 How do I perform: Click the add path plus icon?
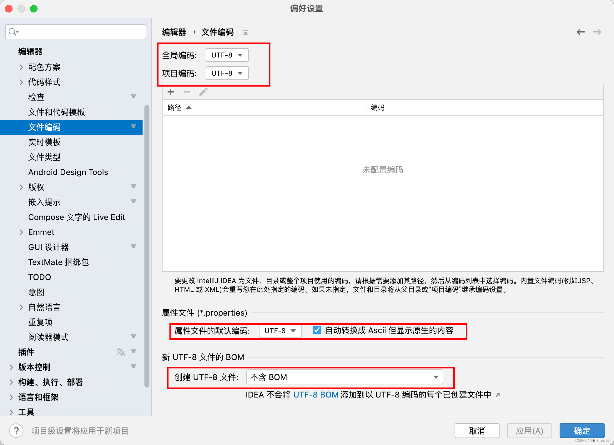pyautogui.click(x=171, y=92)
